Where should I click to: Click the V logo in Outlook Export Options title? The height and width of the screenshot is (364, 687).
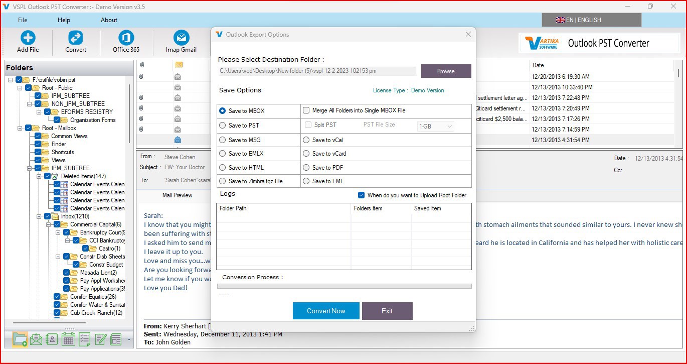[x=219, y=35]
